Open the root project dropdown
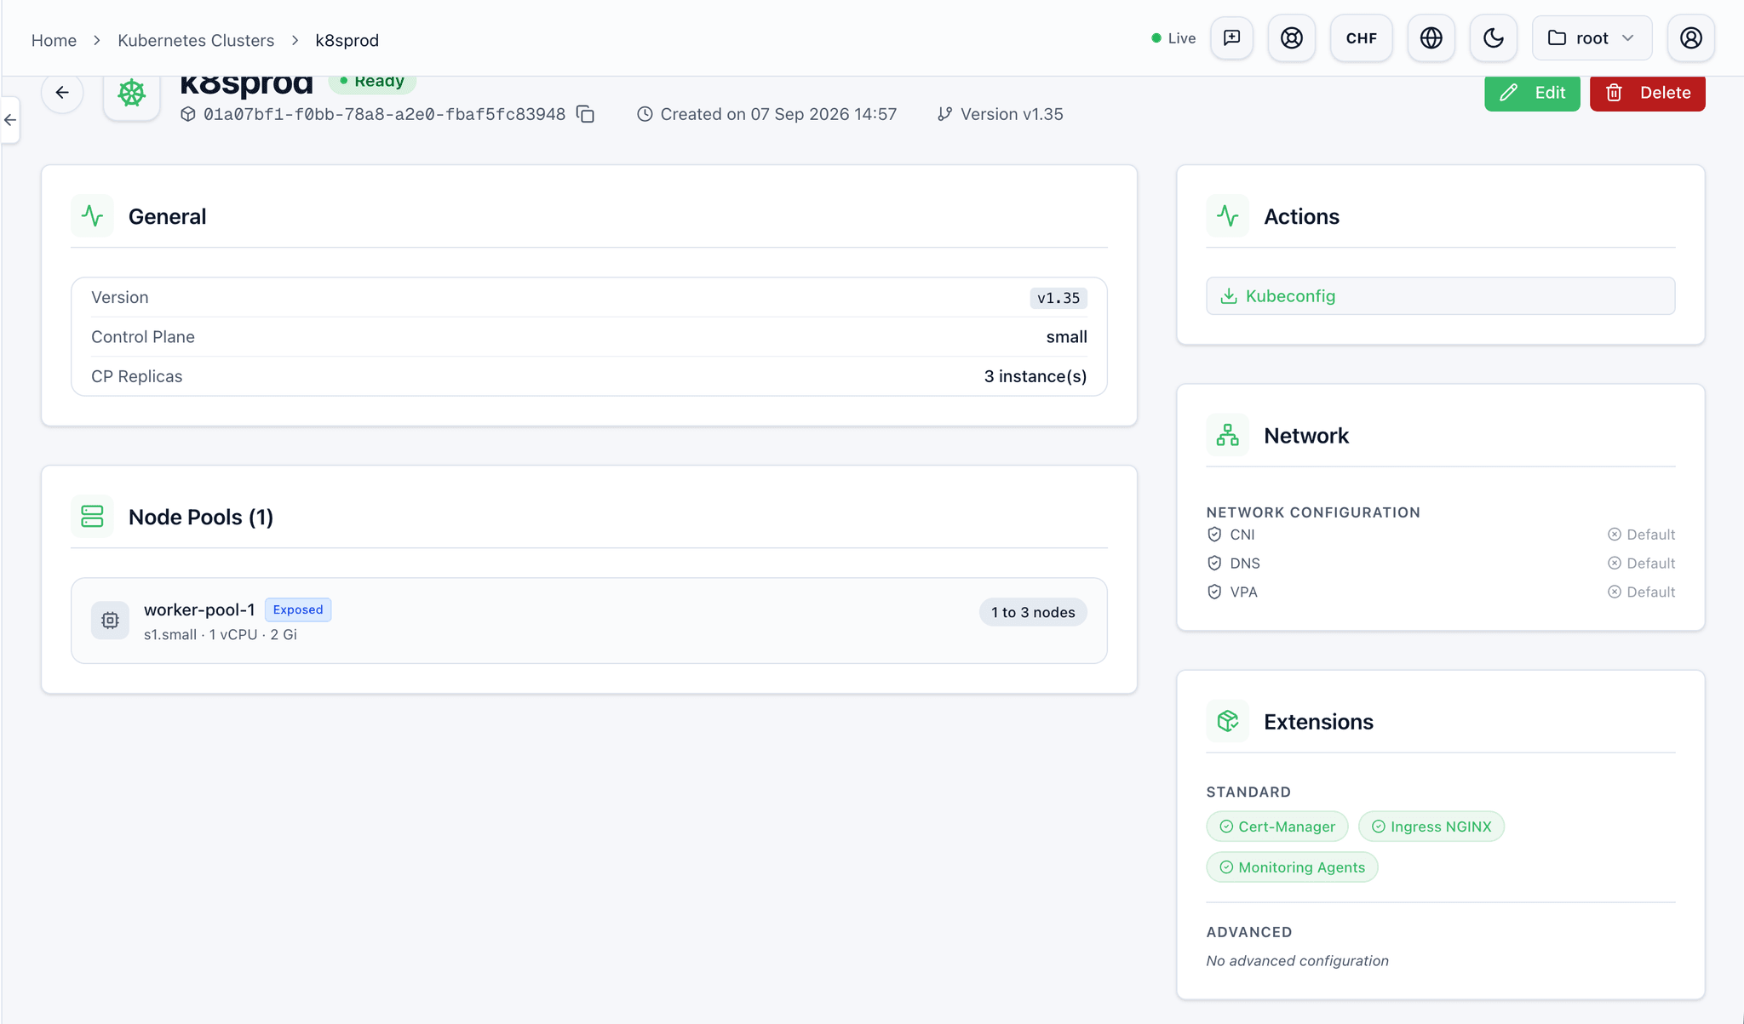The width and height of the screenshot is (1744, 1024). click(x=1592, y=38)
